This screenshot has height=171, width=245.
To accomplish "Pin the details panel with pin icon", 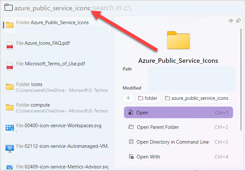I will click(x=238, y=21).
